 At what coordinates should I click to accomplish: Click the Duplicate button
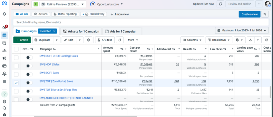43,40
